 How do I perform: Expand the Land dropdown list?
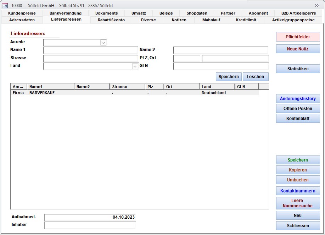[135, 66]
